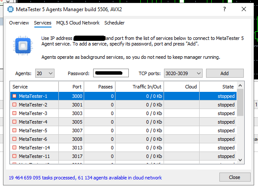
Task: Click the Password input field
Action: 111,73
